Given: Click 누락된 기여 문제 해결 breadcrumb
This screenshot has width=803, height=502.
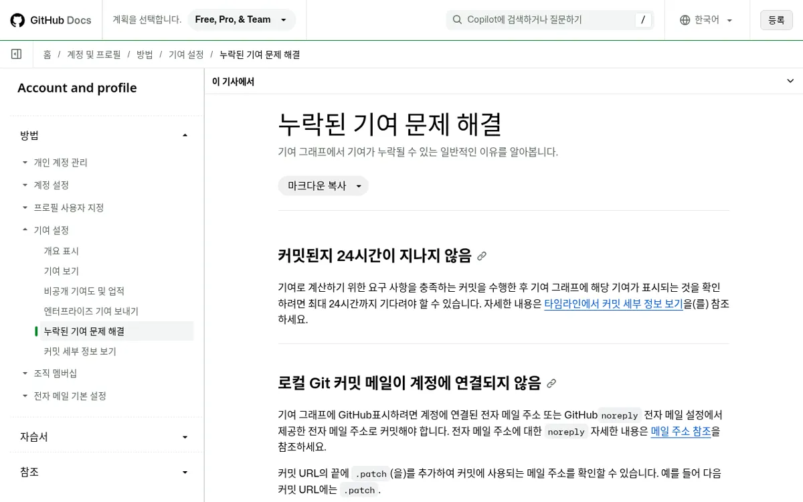Looking at the screenshot, I should point(260,55).
